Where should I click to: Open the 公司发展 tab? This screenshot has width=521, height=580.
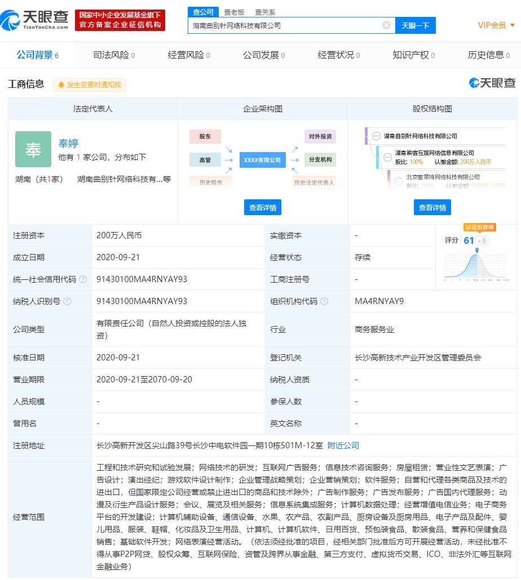click(x=264, y=55)
